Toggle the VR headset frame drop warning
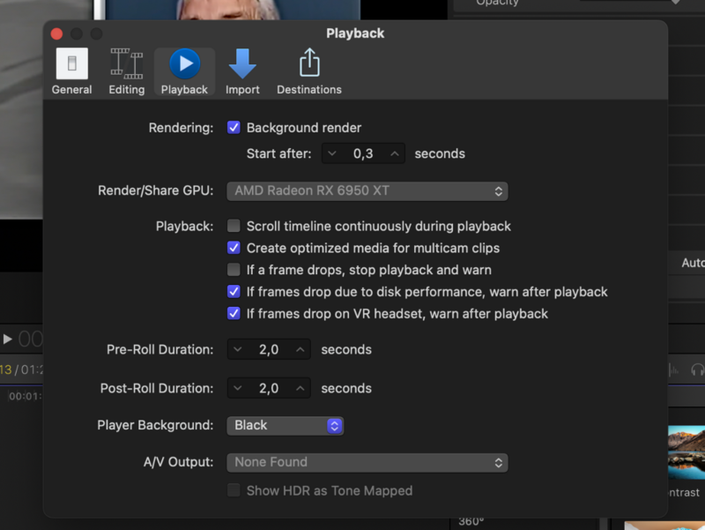This screenshot has width=705, height=530. (234, 313)
